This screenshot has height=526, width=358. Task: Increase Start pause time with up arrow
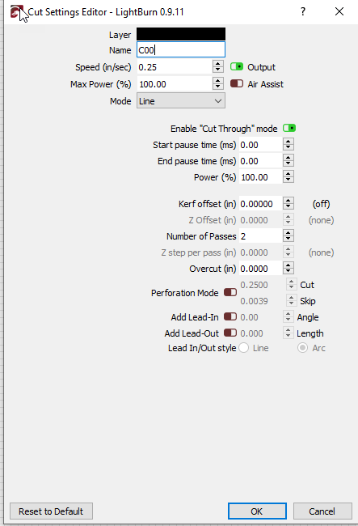(288, 142)
